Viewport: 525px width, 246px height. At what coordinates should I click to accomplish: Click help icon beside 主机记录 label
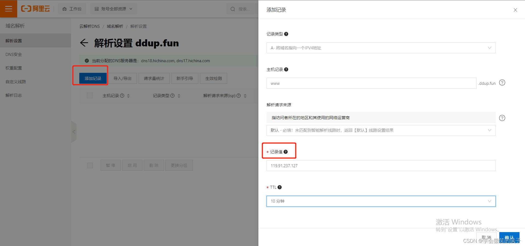(x=286, y=70)
